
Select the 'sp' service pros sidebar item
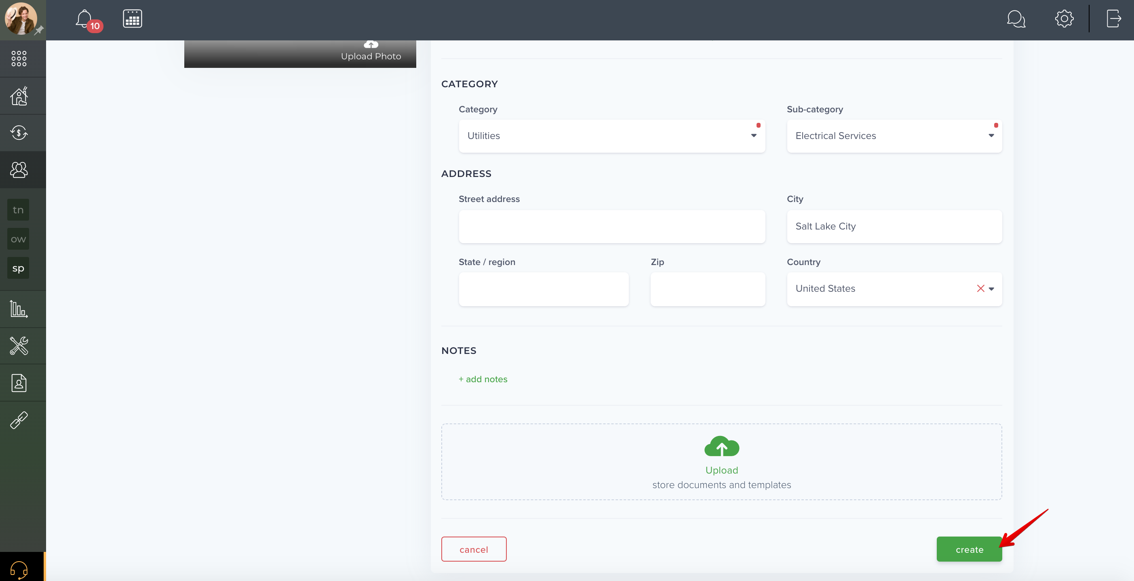pos(18,268)
